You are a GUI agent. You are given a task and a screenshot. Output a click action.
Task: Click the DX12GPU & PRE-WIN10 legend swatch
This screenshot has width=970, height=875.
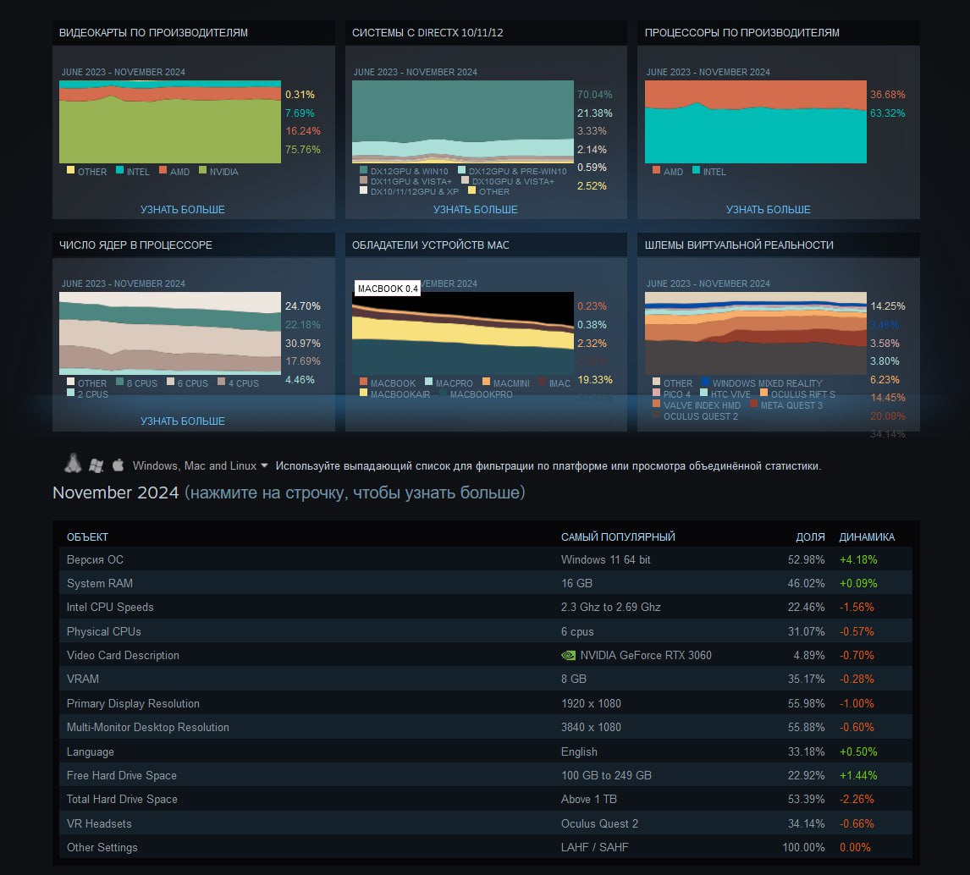461,170
